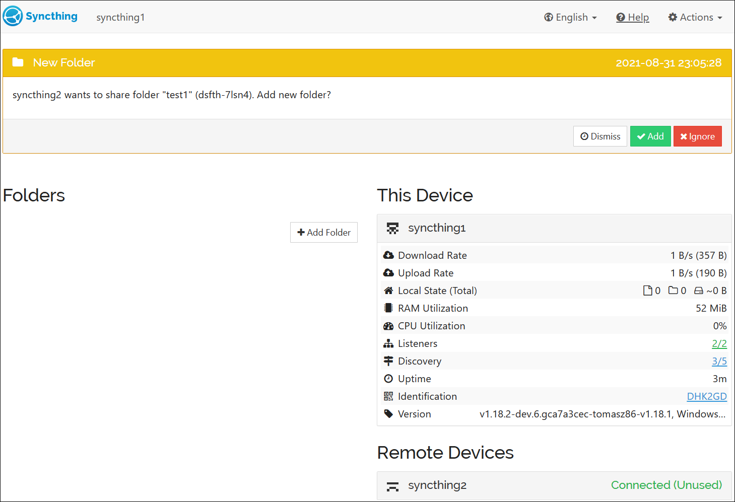This screenshot has height=502, width=735.
Task: Add the shared folder test1
Action: pos(650,136)
